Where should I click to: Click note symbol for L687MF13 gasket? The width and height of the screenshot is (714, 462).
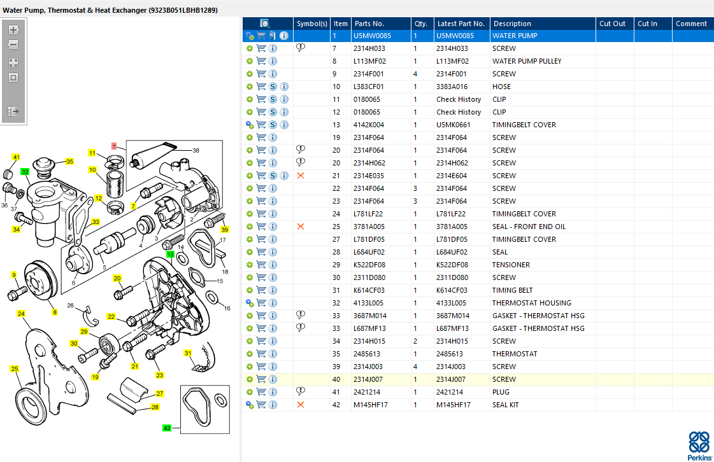coord(301,328)
